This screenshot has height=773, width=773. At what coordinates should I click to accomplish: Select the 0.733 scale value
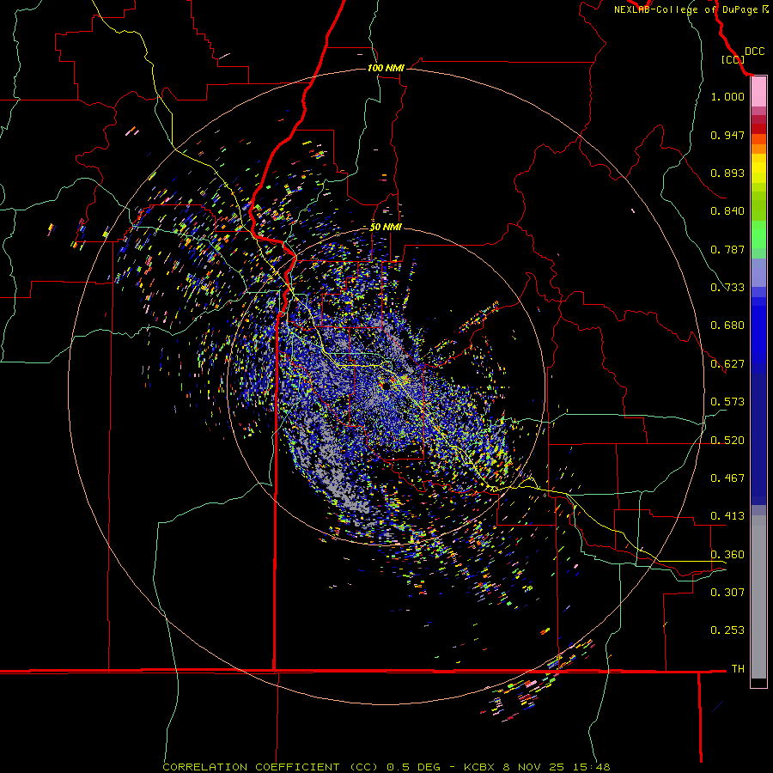point(727,288)
